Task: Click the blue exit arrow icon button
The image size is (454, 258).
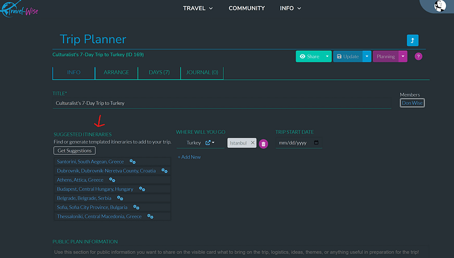Action: [x=413, y=40]
